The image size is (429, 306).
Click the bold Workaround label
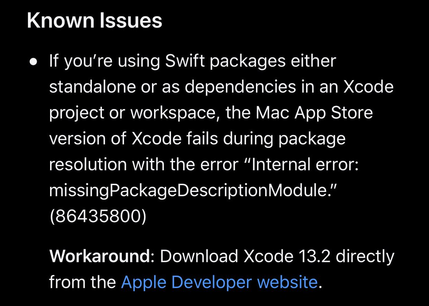pyautogui.click(x=98, y=256)
